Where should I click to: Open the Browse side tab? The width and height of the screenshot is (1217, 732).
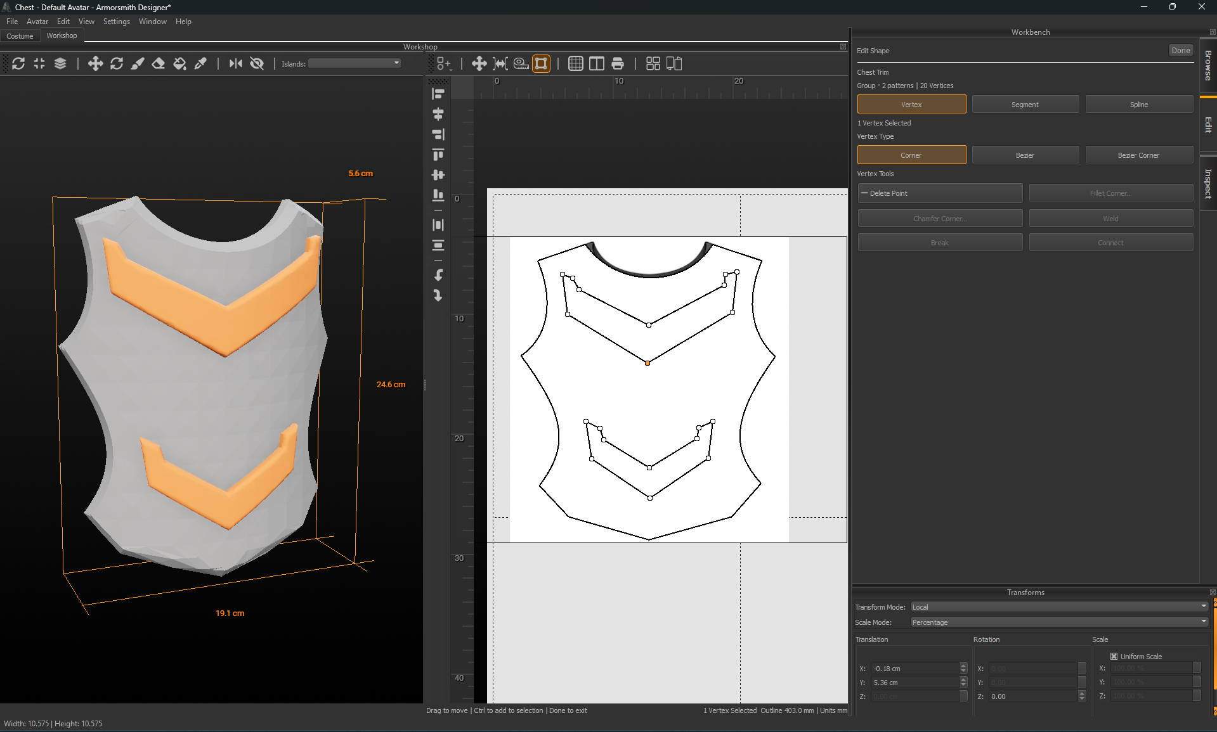point(1208,65)
